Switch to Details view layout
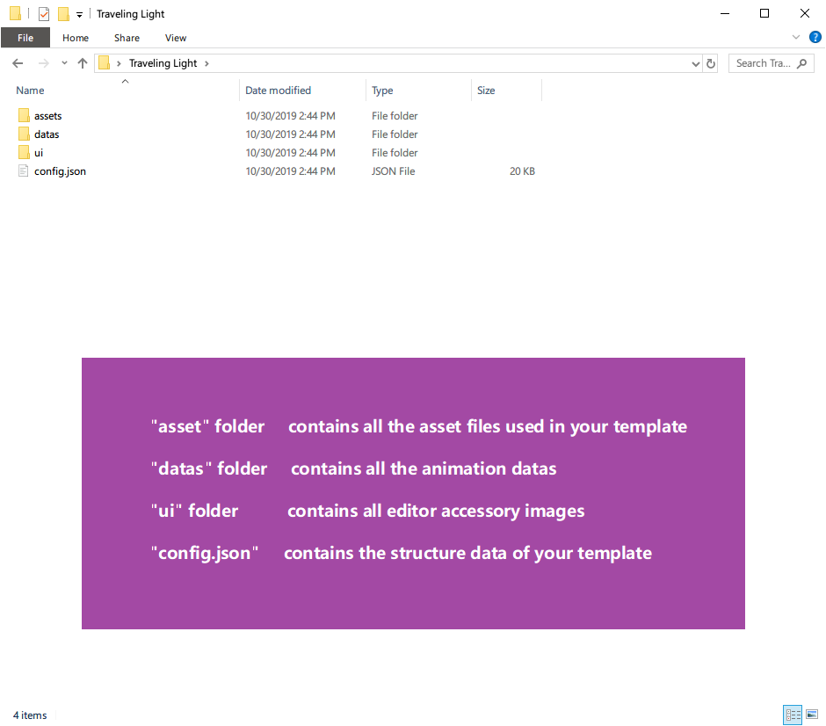 792,715
